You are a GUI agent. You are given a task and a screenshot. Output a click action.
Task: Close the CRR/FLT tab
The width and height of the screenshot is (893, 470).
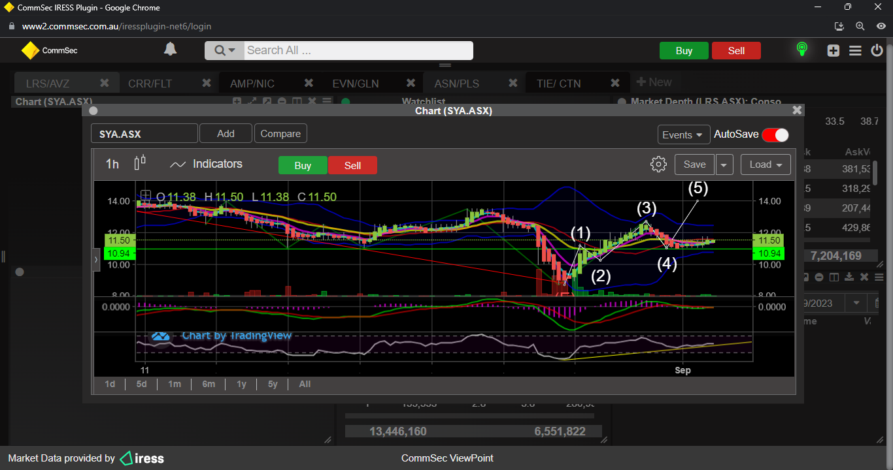click(207, 83)
